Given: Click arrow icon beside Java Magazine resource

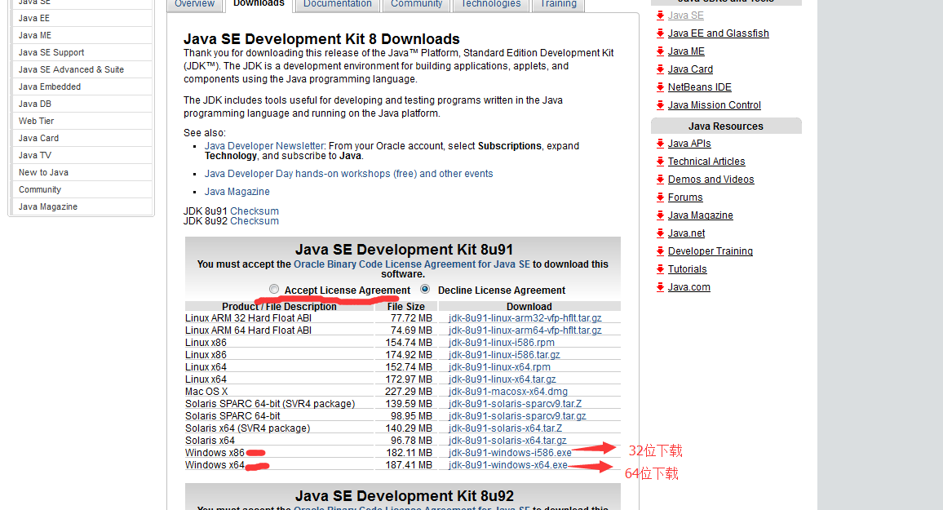Looking at the screenshot, I should 660,216.
